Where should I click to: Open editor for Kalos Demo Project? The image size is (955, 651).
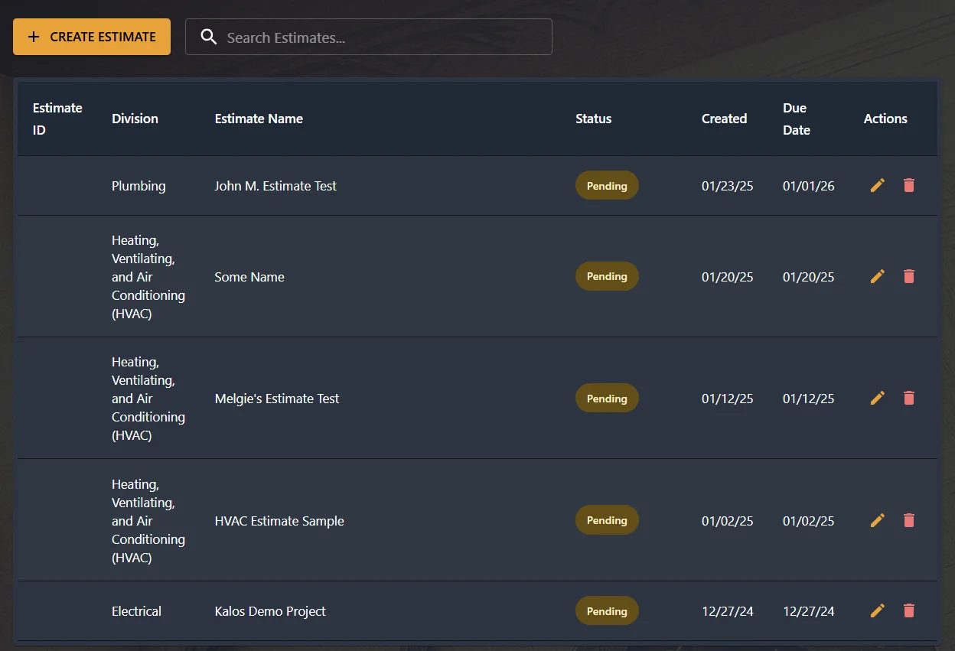pos(877,610)
